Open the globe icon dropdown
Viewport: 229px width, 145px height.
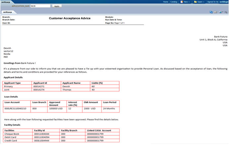click(221, 12)
